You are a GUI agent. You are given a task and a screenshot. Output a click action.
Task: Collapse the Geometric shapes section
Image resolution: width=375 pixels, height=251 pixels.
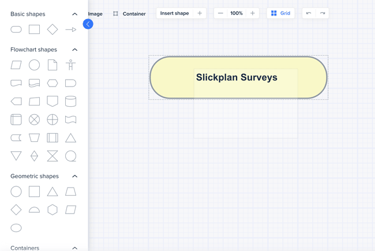point(74,176)
